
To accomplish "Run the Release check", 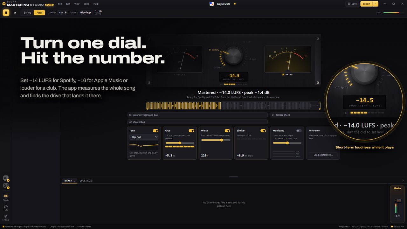I will pyautogui.click(x=297, y=115).
